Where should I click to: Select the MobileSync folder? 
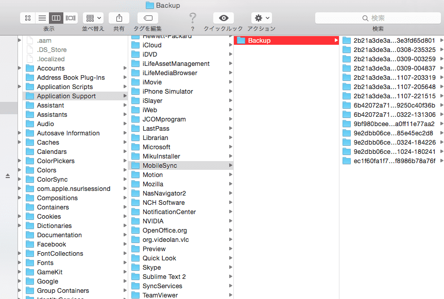point(181,166)
